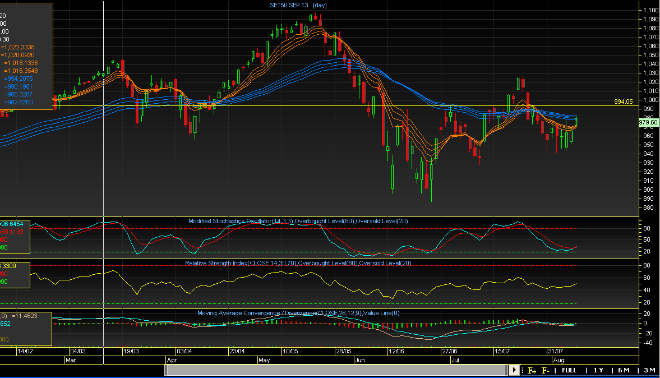Click the 10/05 date label
This screenshot has height=378, width=660.
point(290,351)
